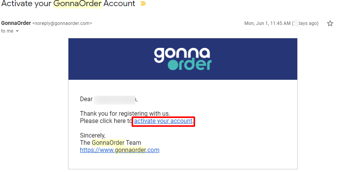This screenshot has width=342, height=172.
Task: Click the "Please click here to" text
Action: click(x=106, y=121)
